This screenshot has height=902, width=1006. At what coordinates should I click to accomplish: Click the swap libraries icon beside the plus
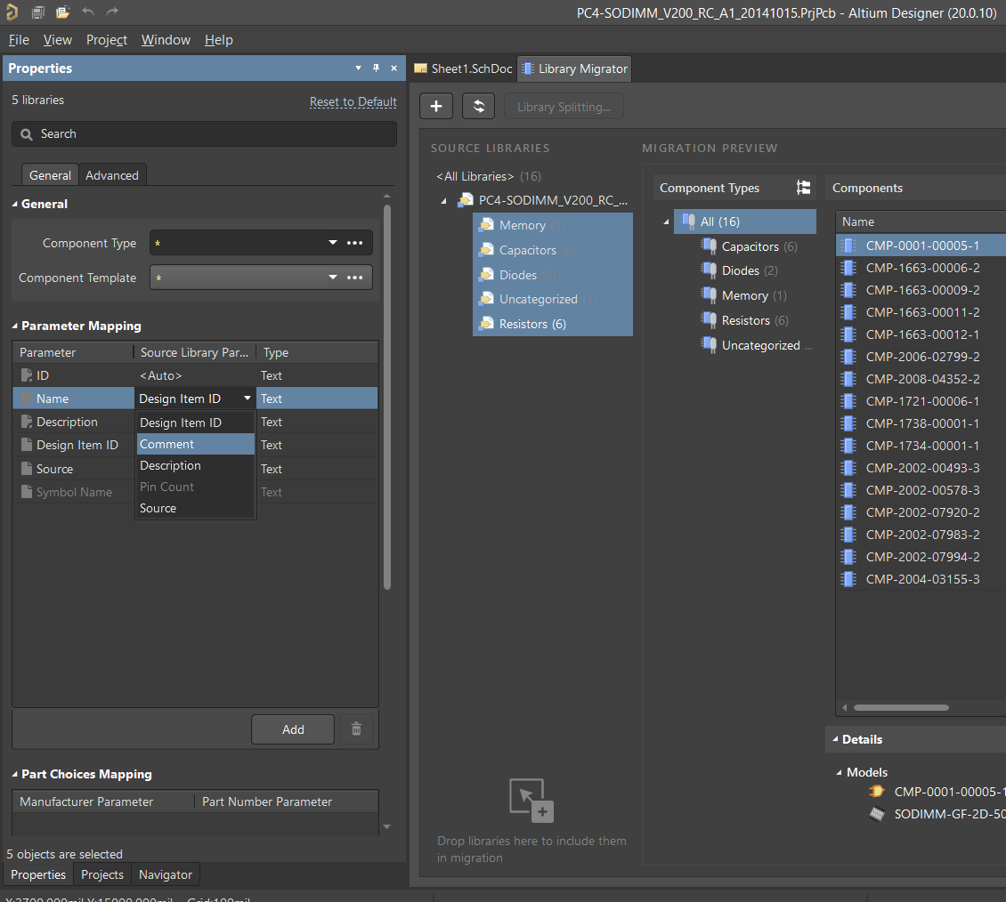478,105
